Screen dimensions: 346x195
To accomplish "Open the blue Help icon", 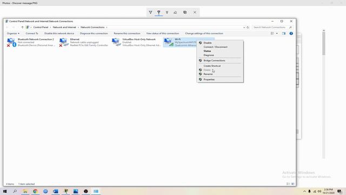I will coord(291,34).
